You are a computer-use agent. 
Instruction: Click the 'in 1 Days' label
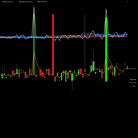[x=133, y=86]
